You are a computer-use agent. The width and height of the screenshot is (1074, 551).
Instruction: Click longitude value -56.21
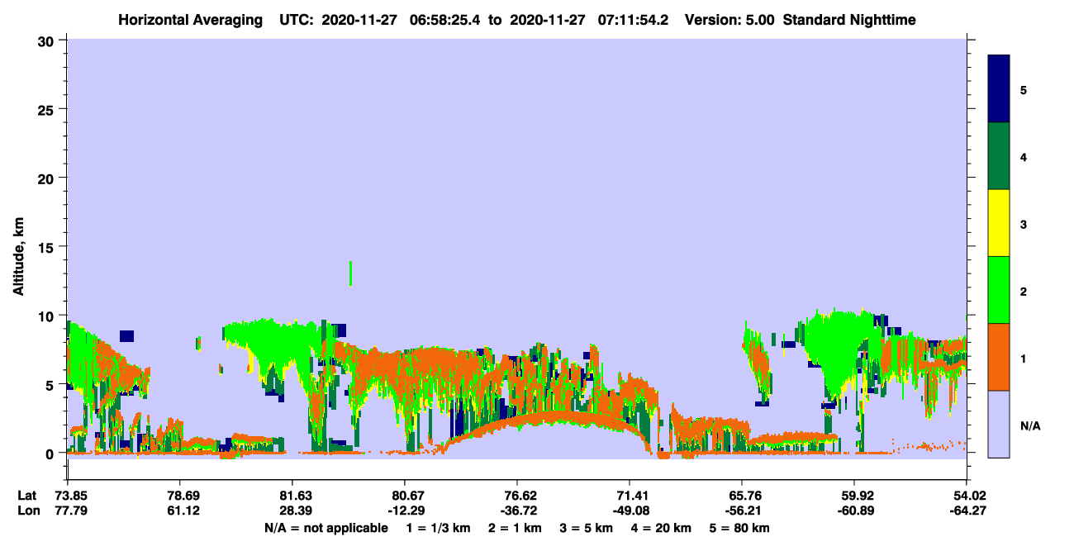point(742,511)
